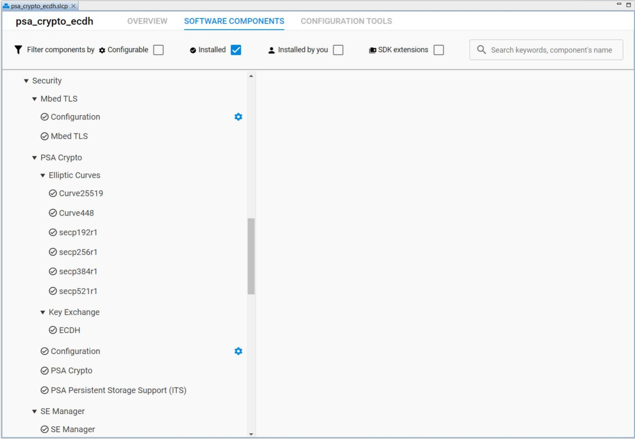The width and height of the screenshot is (635, 439).
Task: Collapse the Elliptic Curves tree node
Action: click(43, 175)
